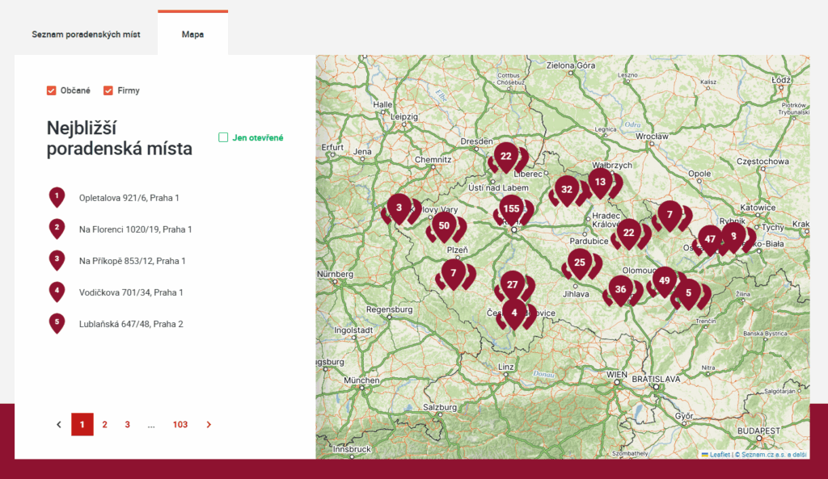
Task: Click the 32 cluster near Hradec Králové
Action: pos(567,189)
